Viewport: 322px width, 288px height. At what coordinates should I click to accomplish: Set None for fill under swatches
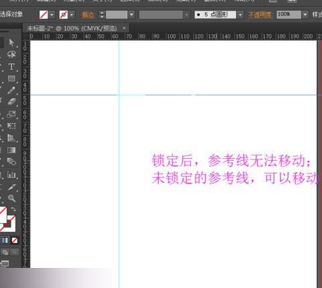tap(15, 240)
